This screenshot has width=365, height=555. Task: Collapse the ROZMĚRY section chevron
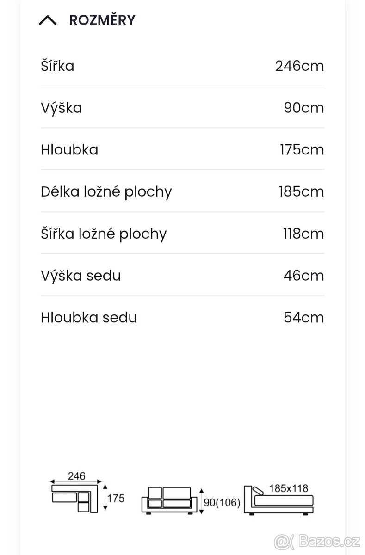[x=48, y=20]
